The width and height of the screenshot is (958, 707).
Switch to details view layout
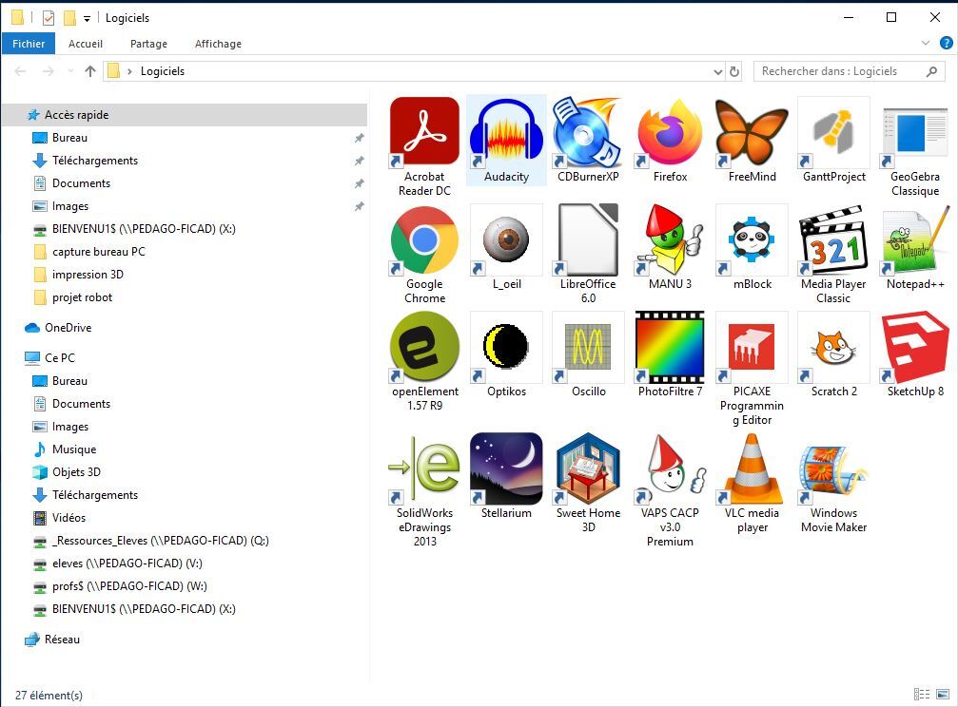coord(921,695)
